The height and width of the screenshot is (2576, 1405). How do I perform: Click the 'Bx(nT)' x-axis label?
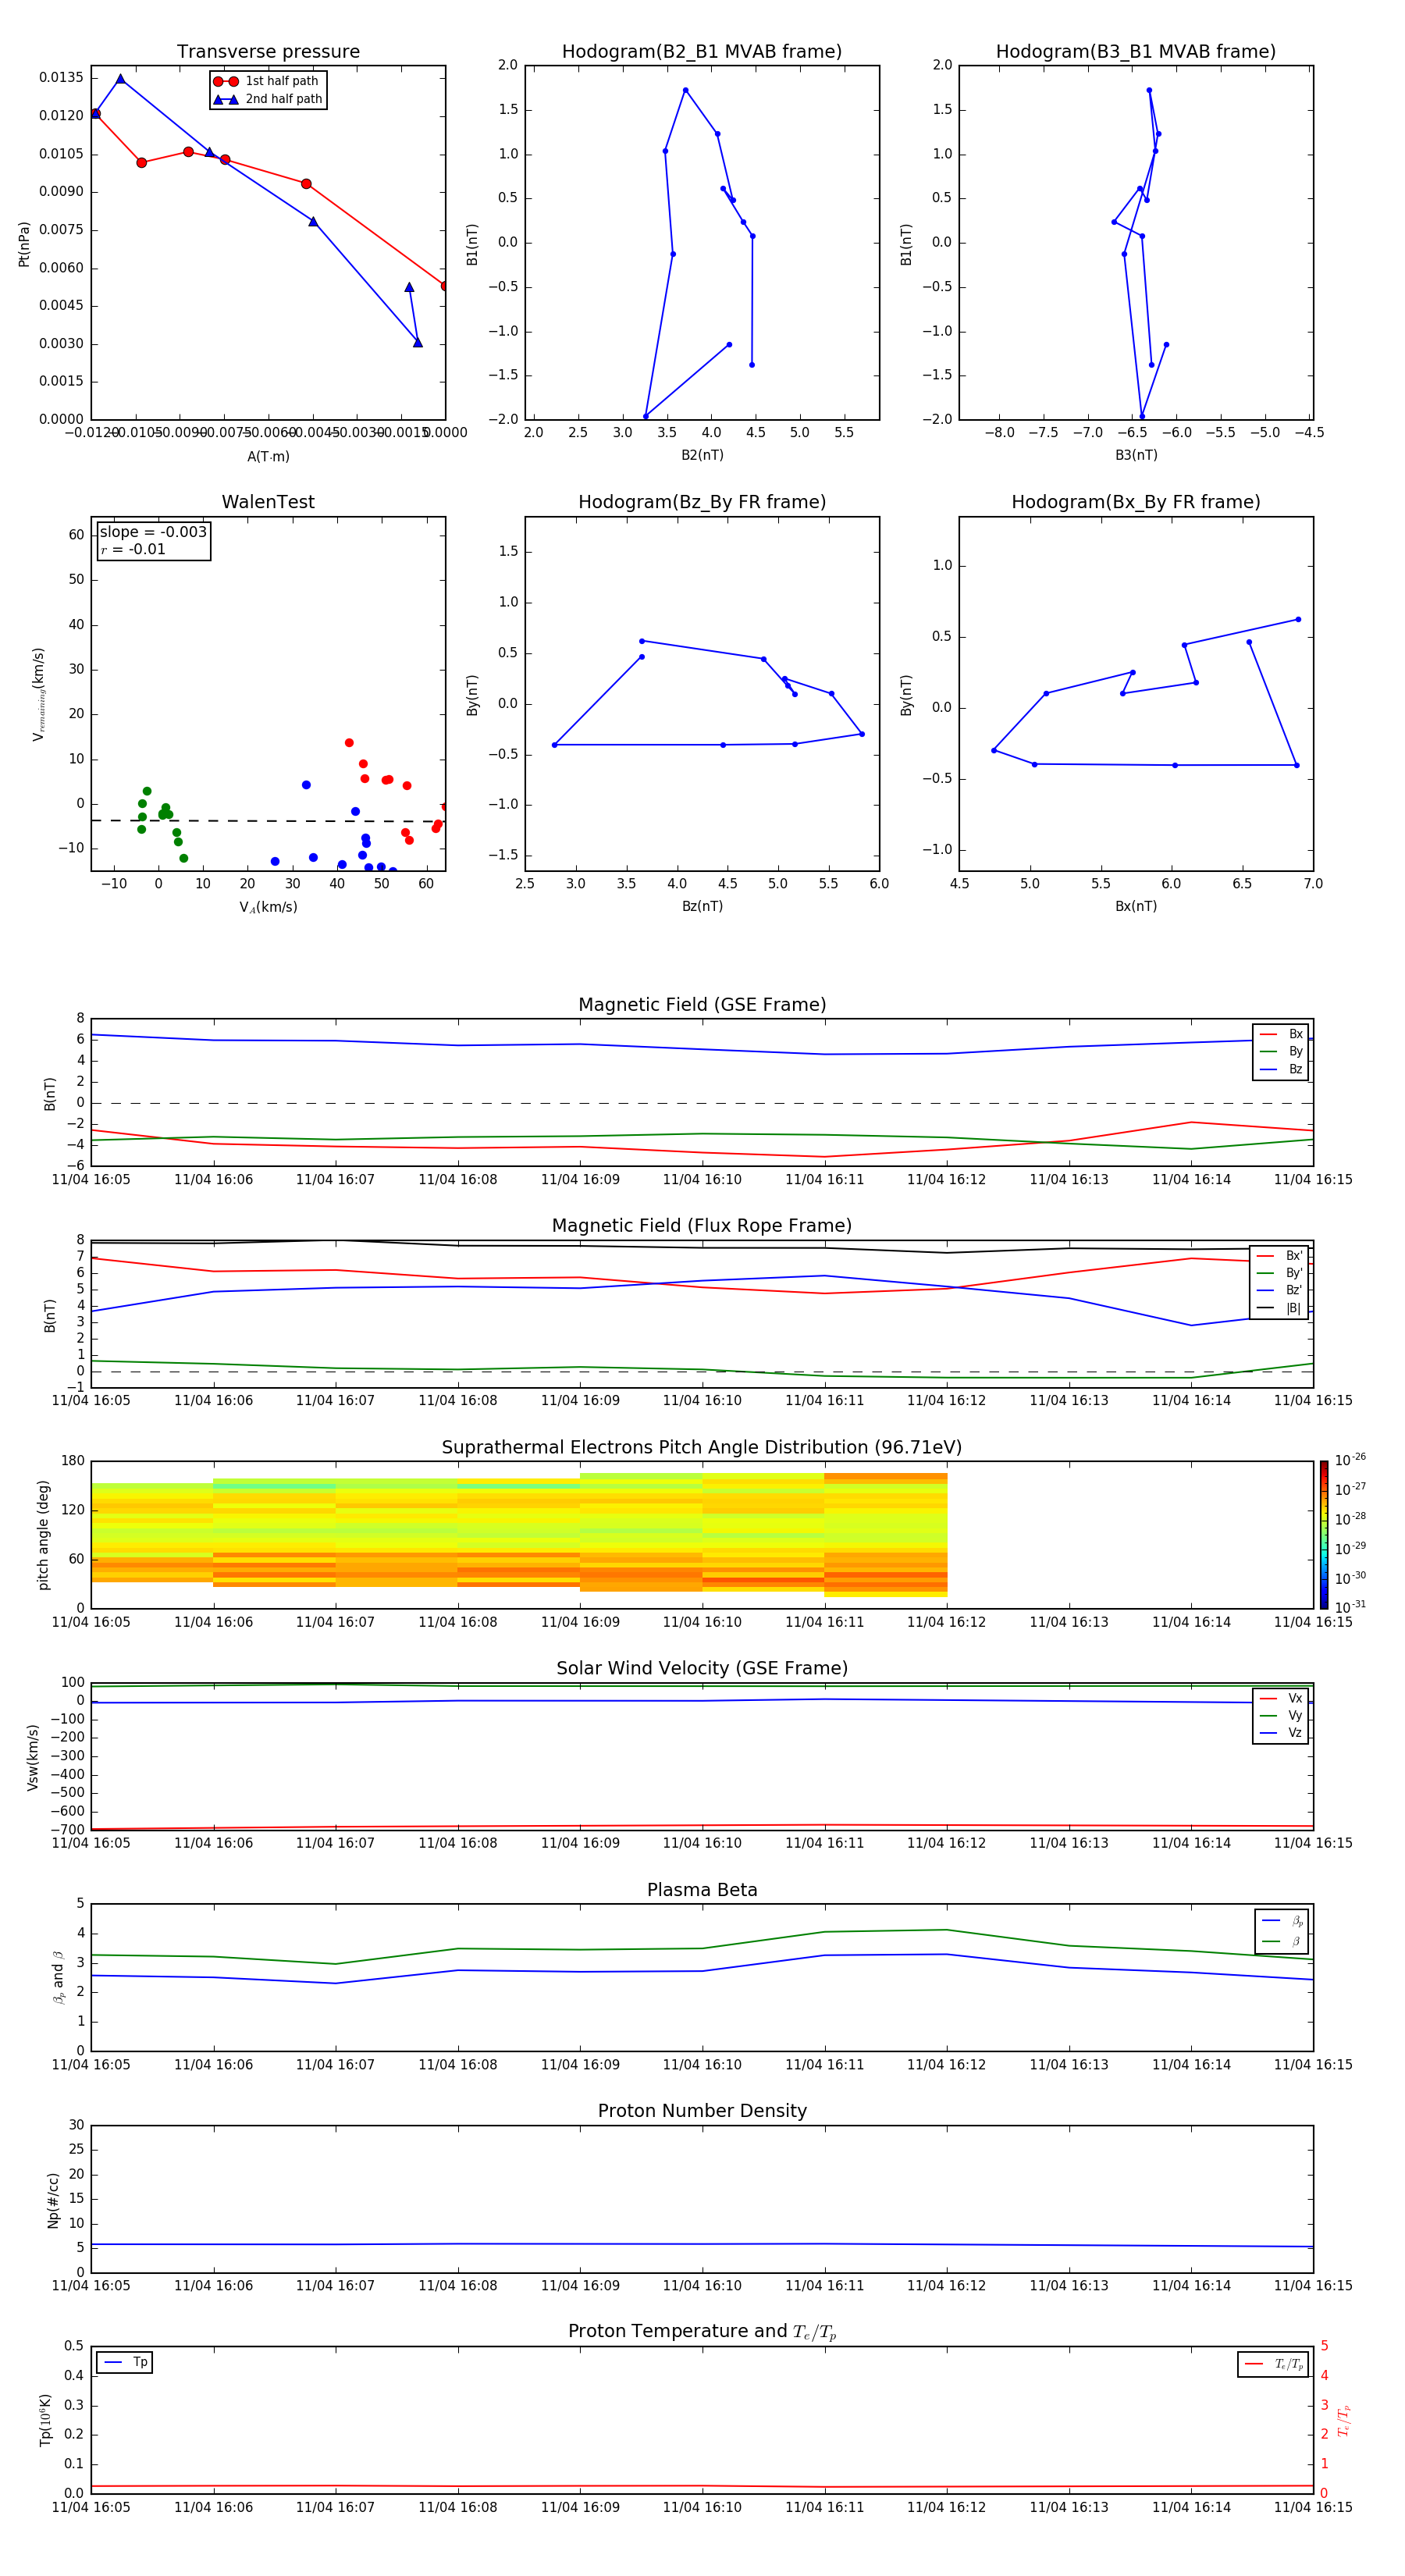click(1136, 906)
